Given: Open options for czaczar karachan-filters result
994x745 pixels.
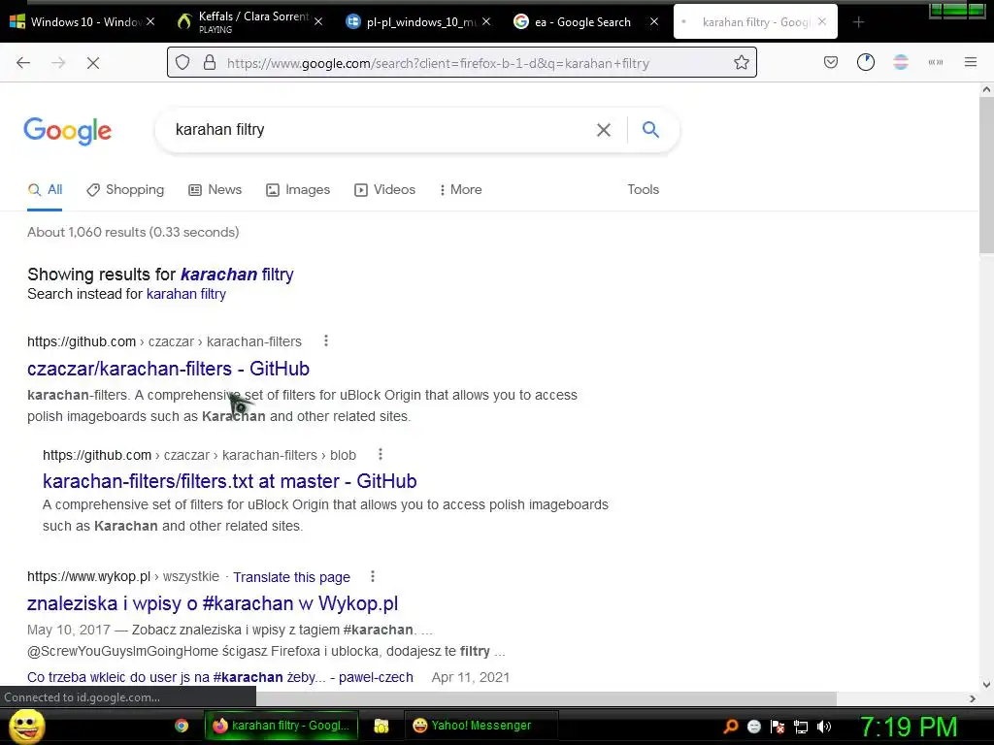Looking at the screenshot, I should tap(326, 340).
